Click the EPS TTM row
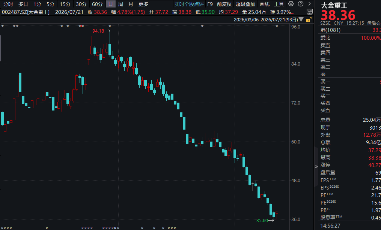 coord(349,180)
